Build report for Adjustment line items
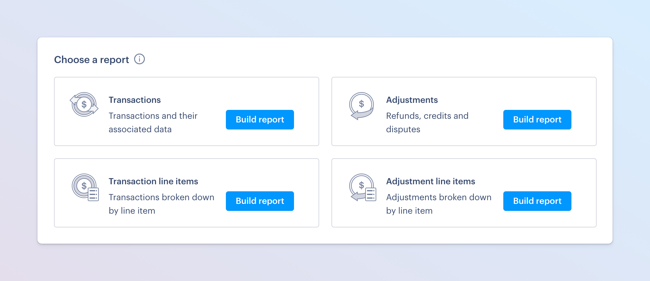This screenshot has width=650, height=281. click(537, 201)
